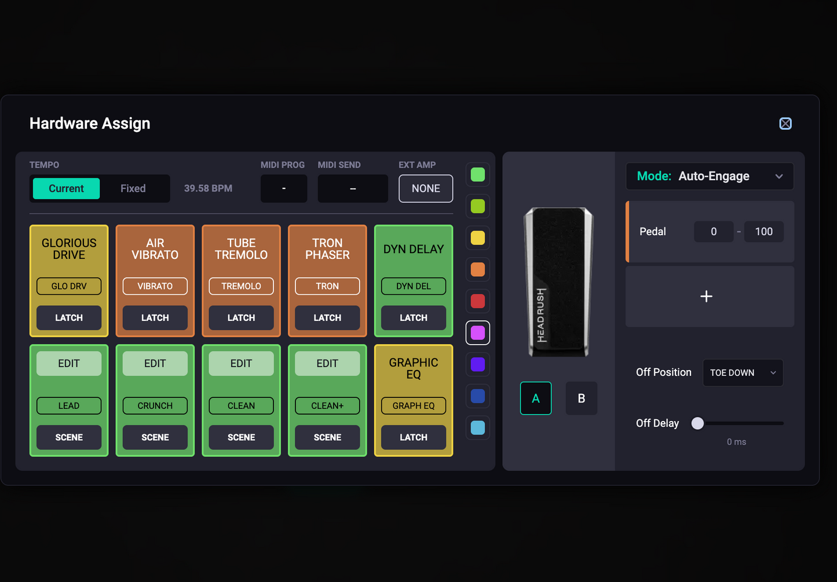Pick the magenta color swatch

[478, 333]
